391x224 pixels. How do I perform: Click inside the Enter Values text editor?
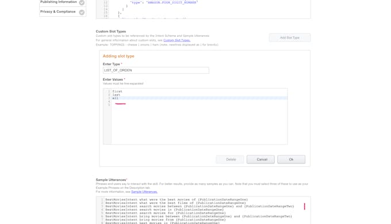click(195, 116)
